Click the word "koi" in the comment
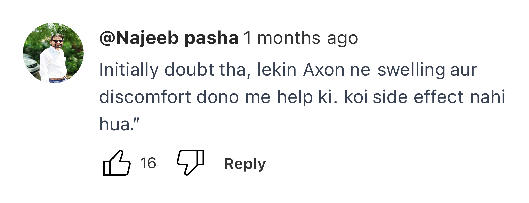This screenshot has height=203, width=529. pyautogui.click(x=355, y=97)
